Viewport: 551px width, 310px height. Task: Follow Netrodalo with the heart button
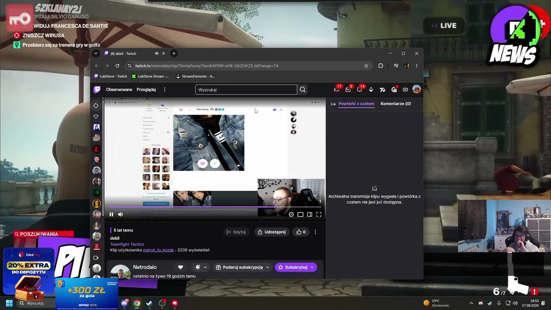point(180,267)
